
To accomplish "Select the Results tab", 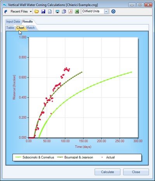I will (x=28, y=21).
